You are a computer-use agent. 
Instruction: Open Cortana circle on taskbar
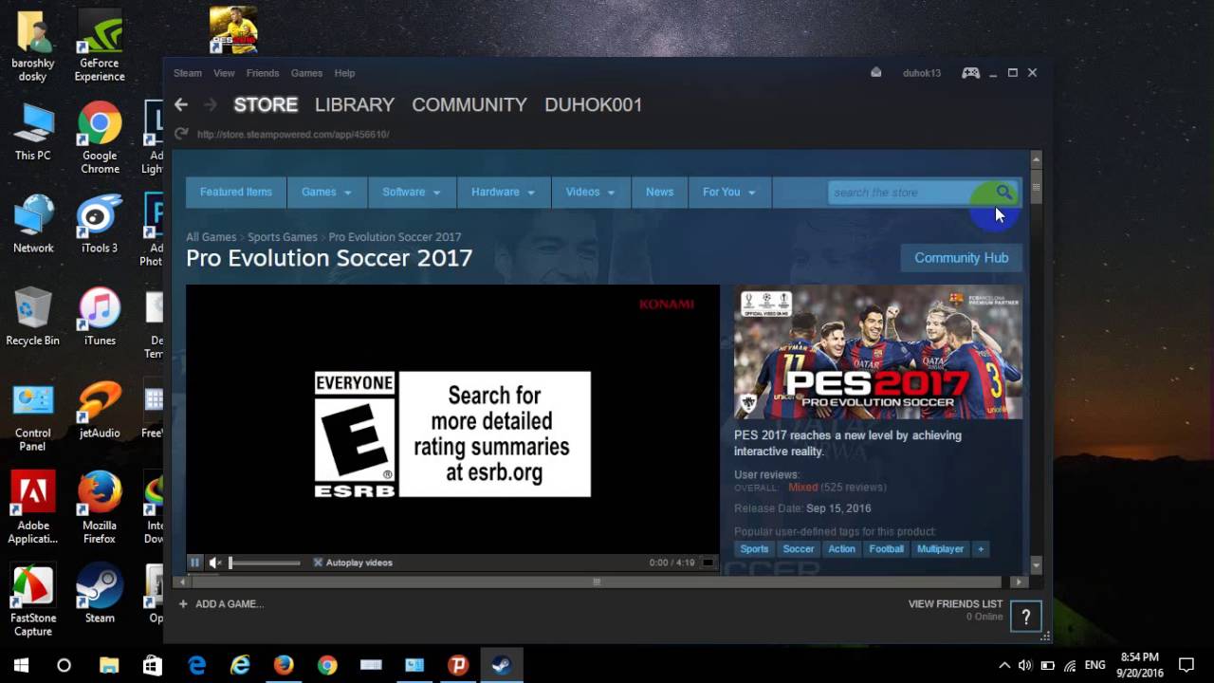pyautogui.click(x=64, y=665)
